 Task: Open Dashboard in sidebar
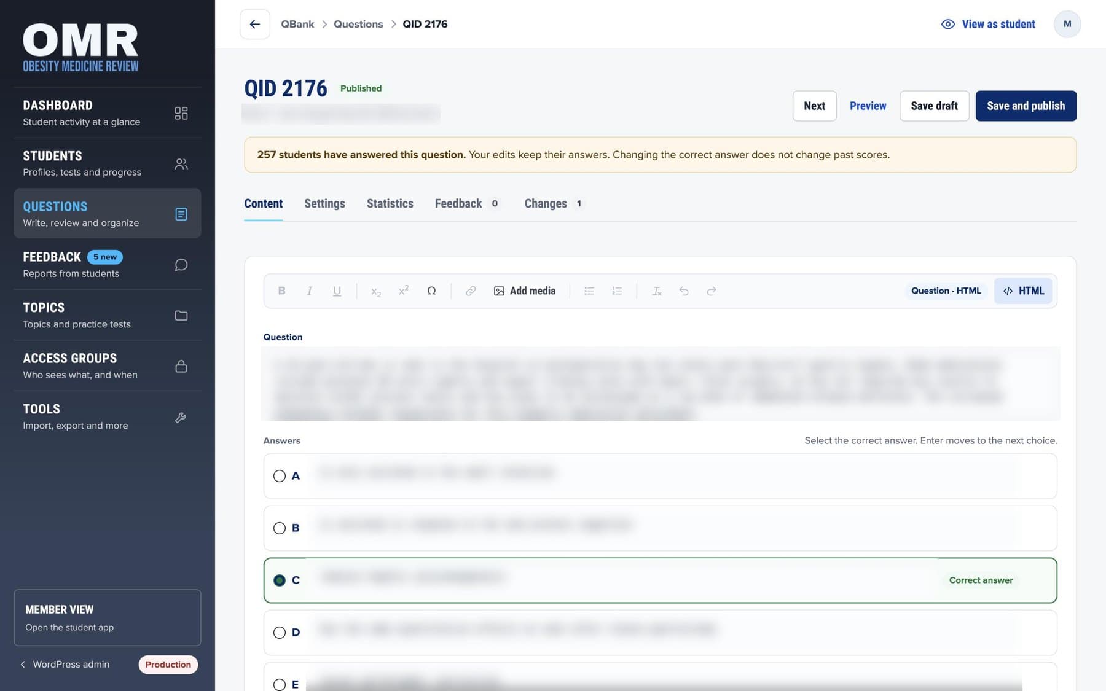click(x=107, y=113)
